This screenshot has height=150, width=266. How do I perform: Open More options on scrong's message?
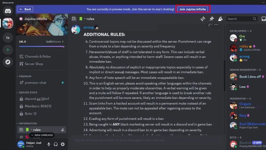pyautogui.click(x=216, y=25)
